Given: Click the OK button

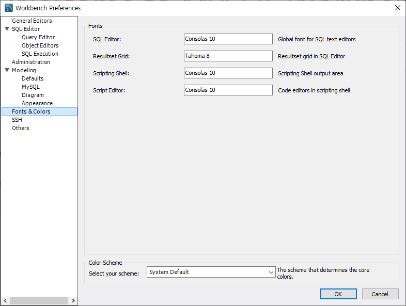Looking at the screenshot, I should [x=338, y=294].
